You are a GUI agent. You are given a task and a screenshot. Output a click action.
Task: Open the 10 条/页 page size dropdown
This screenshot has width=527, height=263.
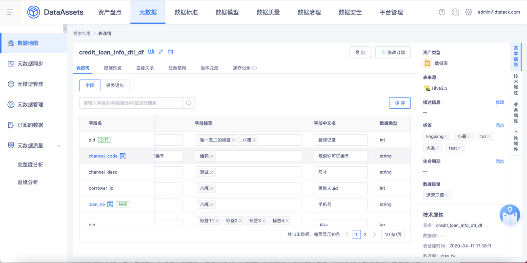click(x=392, y=234)
